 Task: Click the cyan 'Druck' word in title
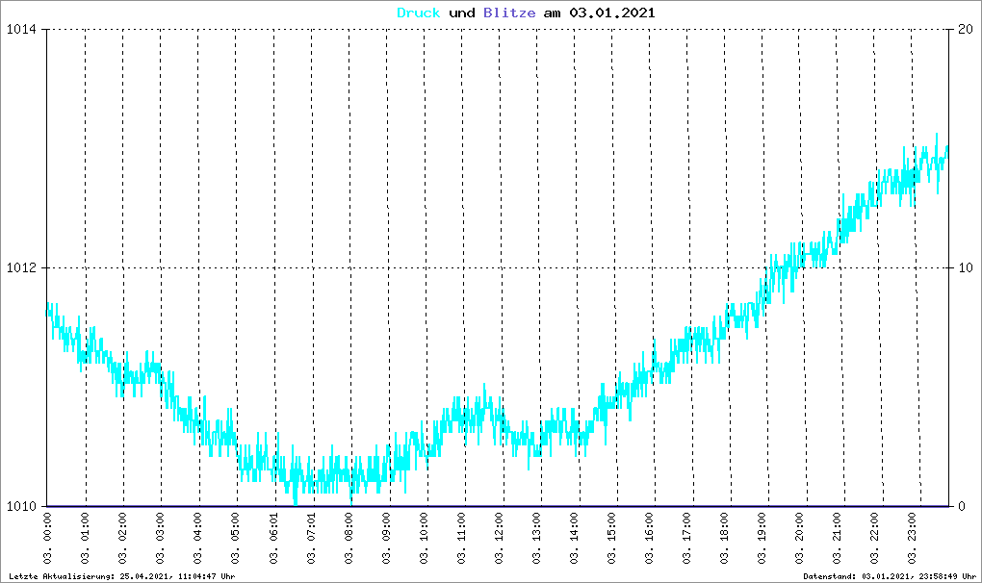coord(419,13)
